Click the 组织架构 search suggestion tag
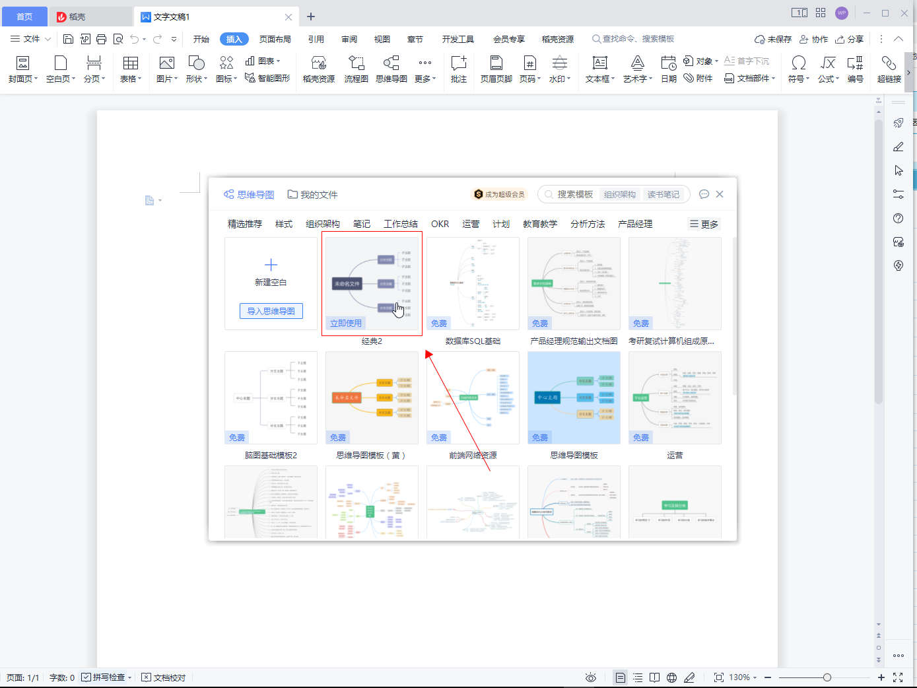 [620, 194]
